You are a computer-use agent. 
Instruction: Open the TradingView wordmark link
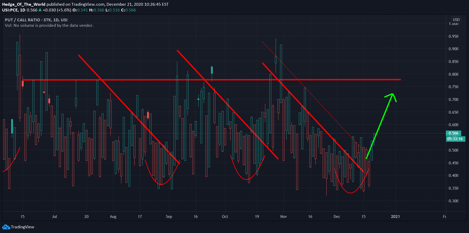[x=23, y=227]
